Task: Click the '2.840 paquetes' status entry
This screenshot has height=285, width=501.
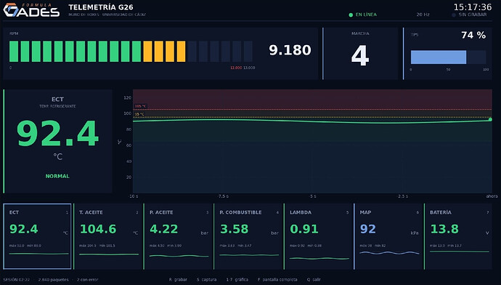Action: tap(53, 280)
